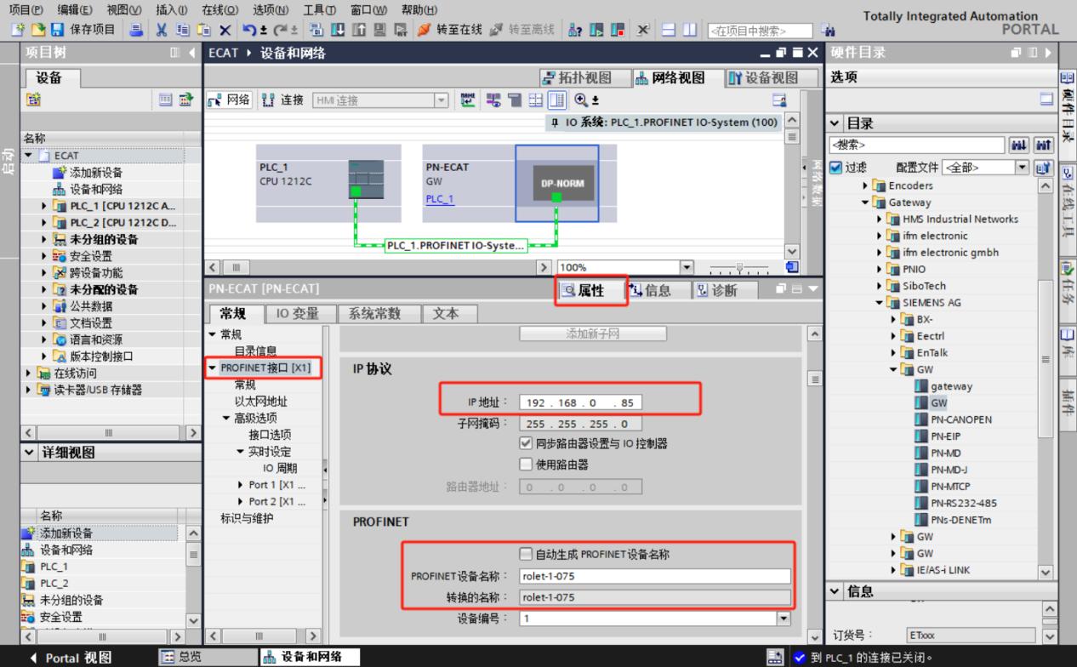Click the 网络 button in network toolbar

230,100
